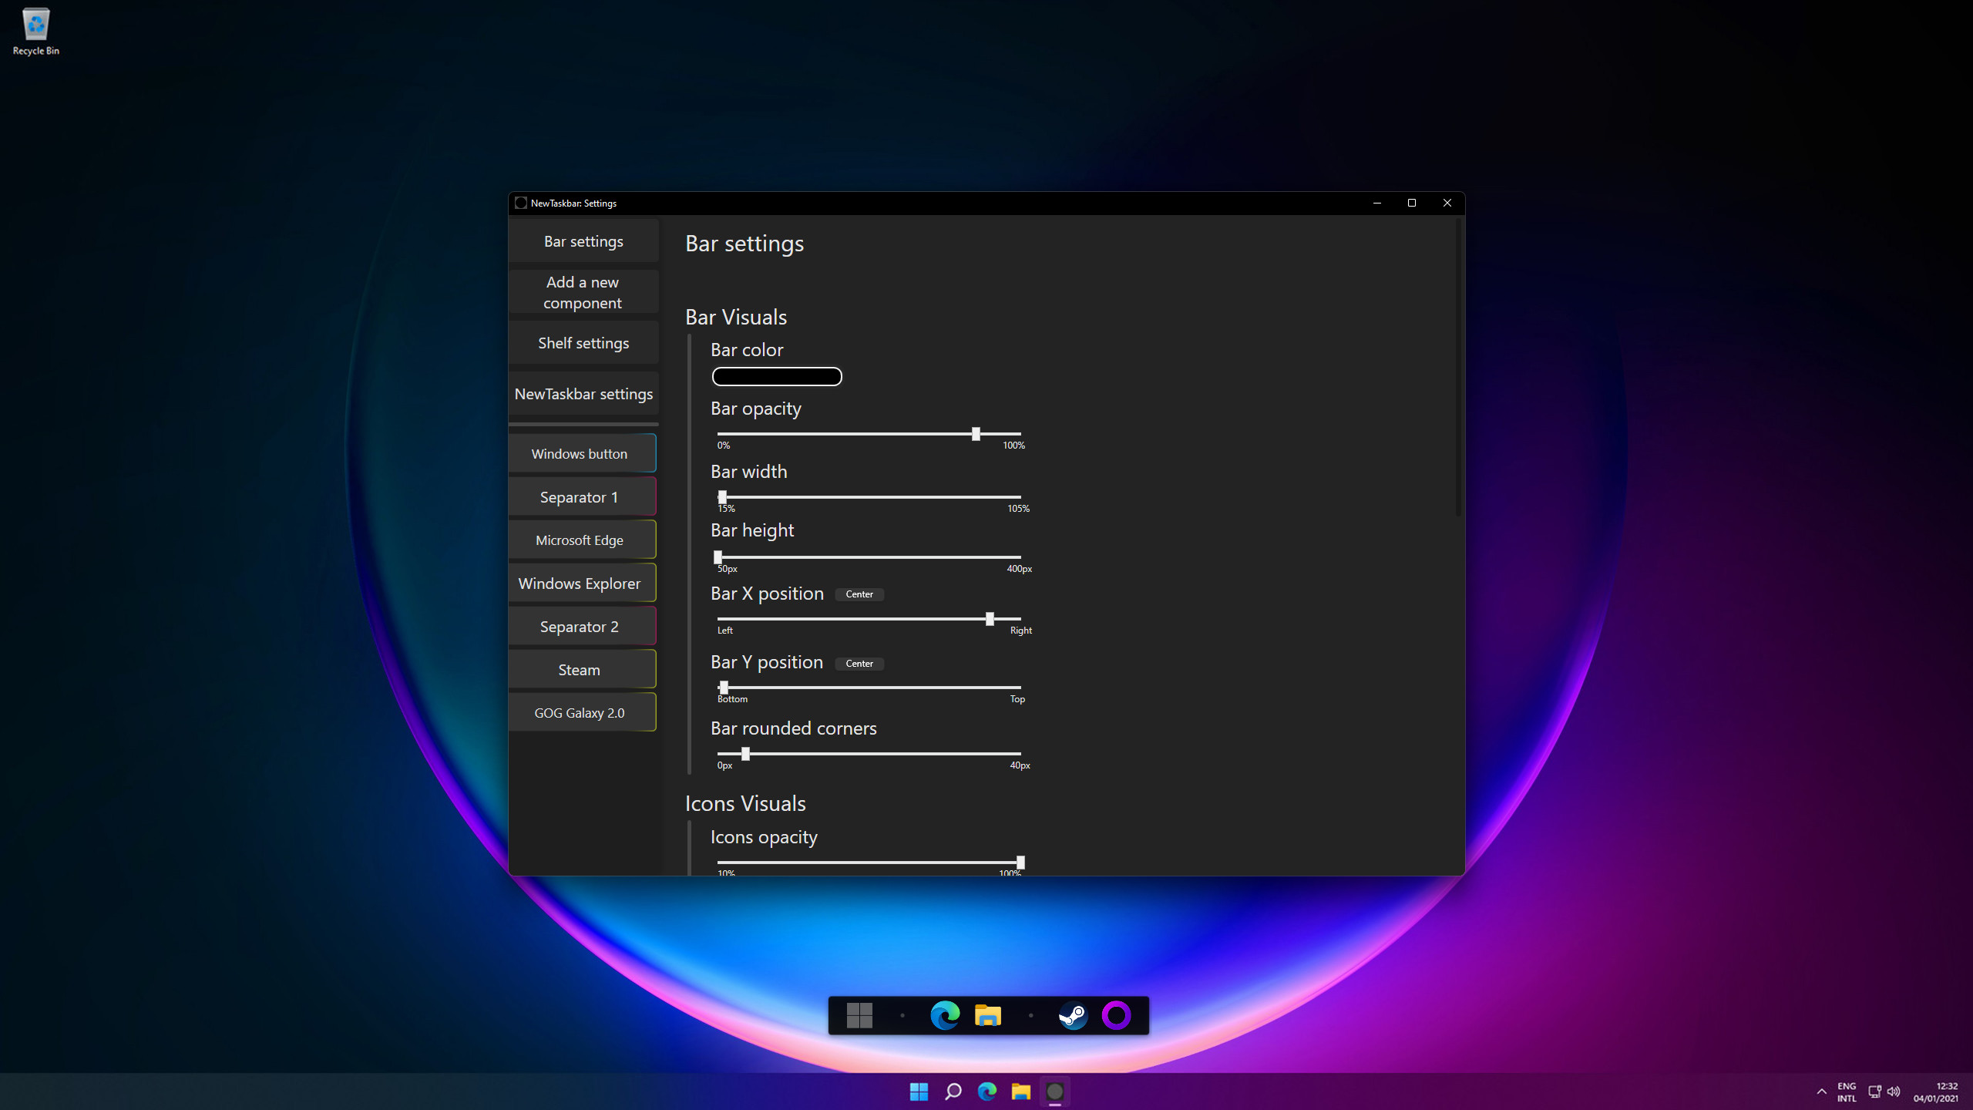This screenshot has height=1110, width=1973.
Task: Toggle Center for Bar Y position
Action: 859,663
